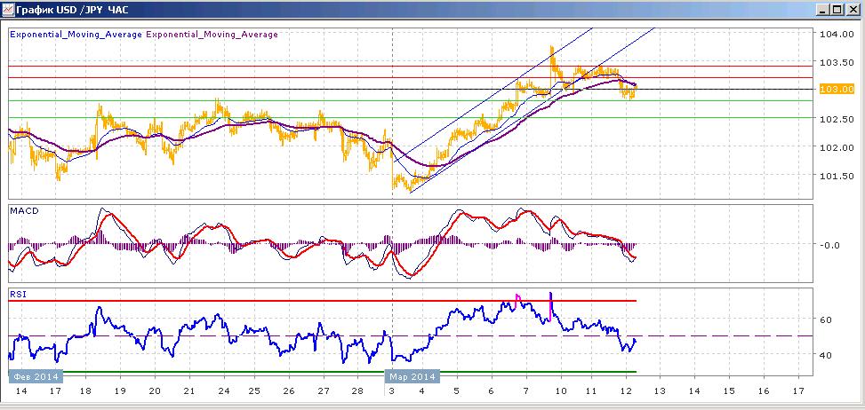Click date 15 on the time axis
This screenshot has width=865, height=410.
(729, 390)
